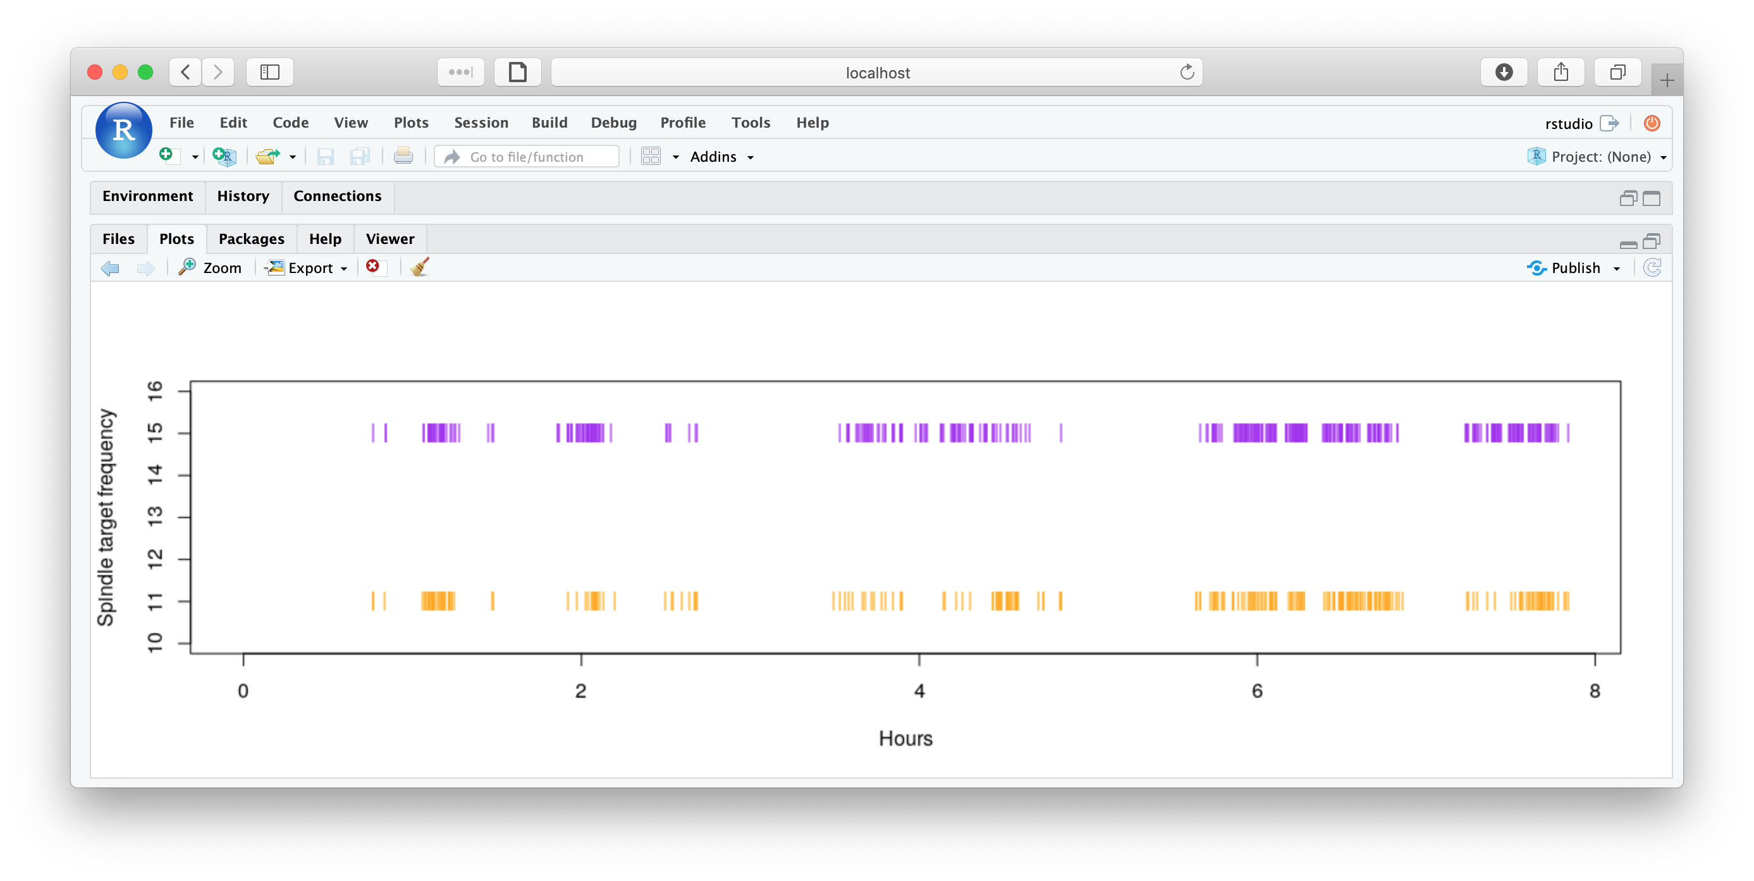The image size is (1754, 881).
Task: Click the Open File folder icon
Action: [x=267, y=157]
